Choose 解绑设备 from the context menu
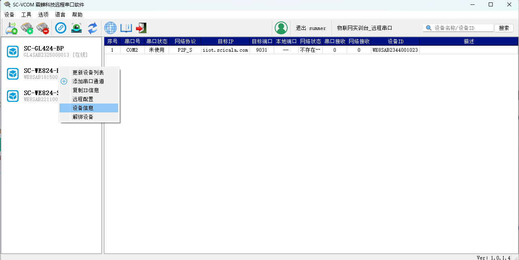This screenshot has width=519, height=260. (x=83, y=117)
